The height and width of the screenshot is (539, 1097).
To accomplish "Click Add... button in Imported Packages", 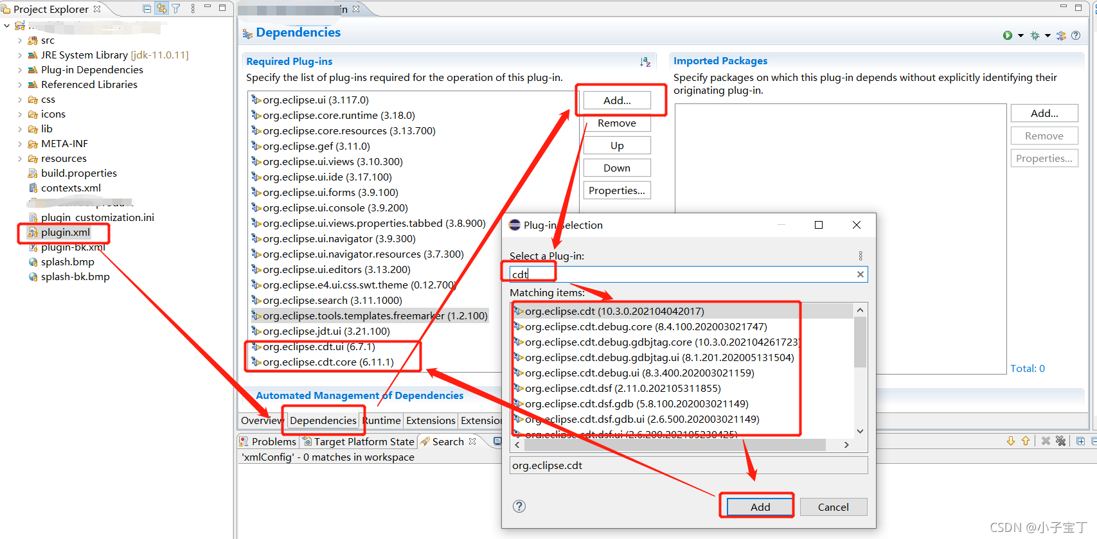I will tap(1044, 113).
